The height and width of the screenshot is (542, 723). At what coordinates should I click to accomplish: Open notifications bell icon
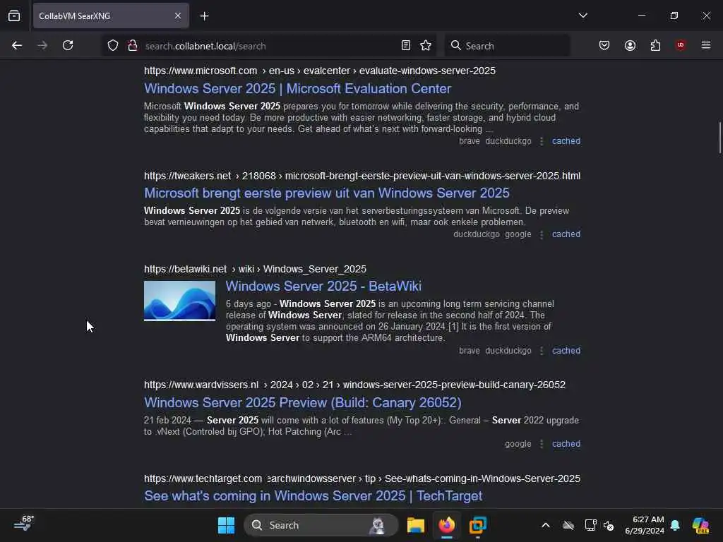[x=675, y=525]
